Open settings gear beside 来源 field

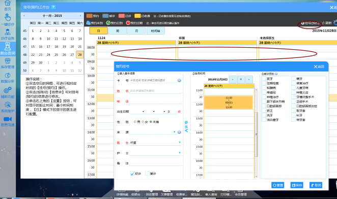179,132
